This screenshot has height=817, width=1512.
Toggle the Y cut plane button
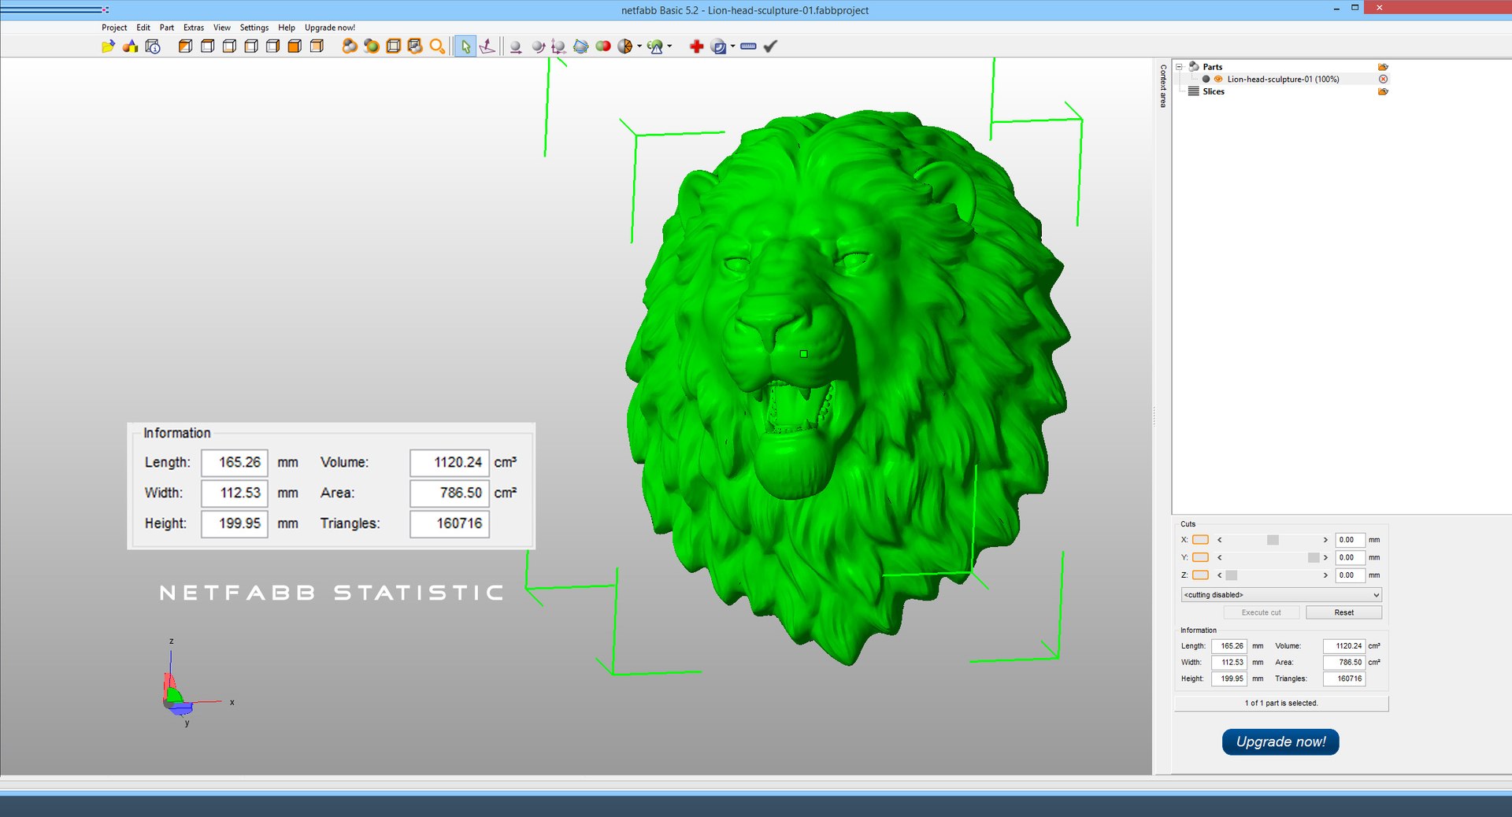1200,557
